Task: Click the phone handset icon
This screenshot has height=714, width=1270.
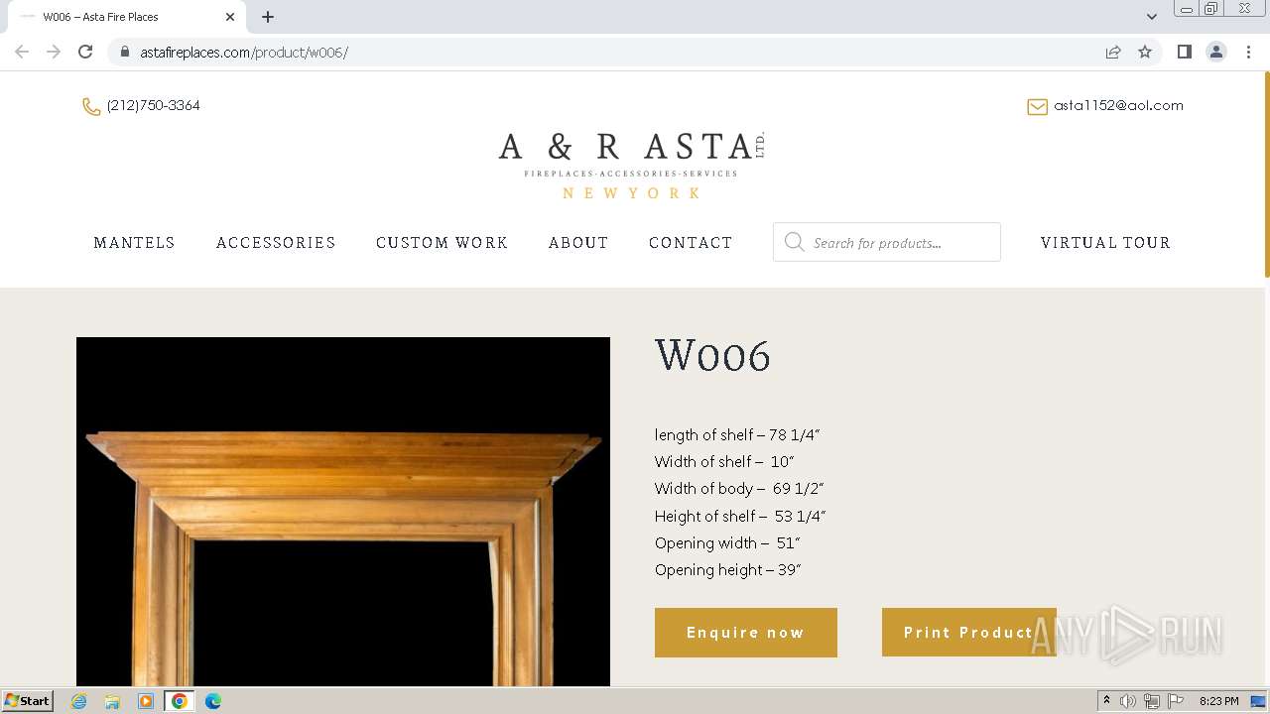Action: click(x=91, y=106)
